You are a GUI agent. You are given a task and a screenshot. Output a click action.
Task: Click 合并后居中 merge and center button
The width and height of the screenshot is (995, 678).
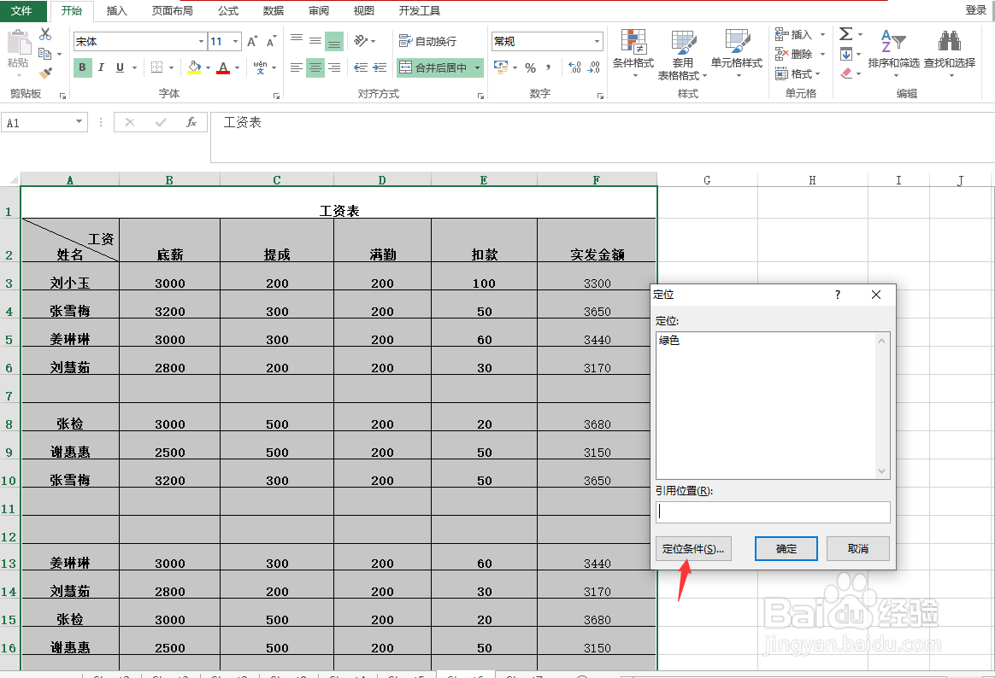point(434,67)
